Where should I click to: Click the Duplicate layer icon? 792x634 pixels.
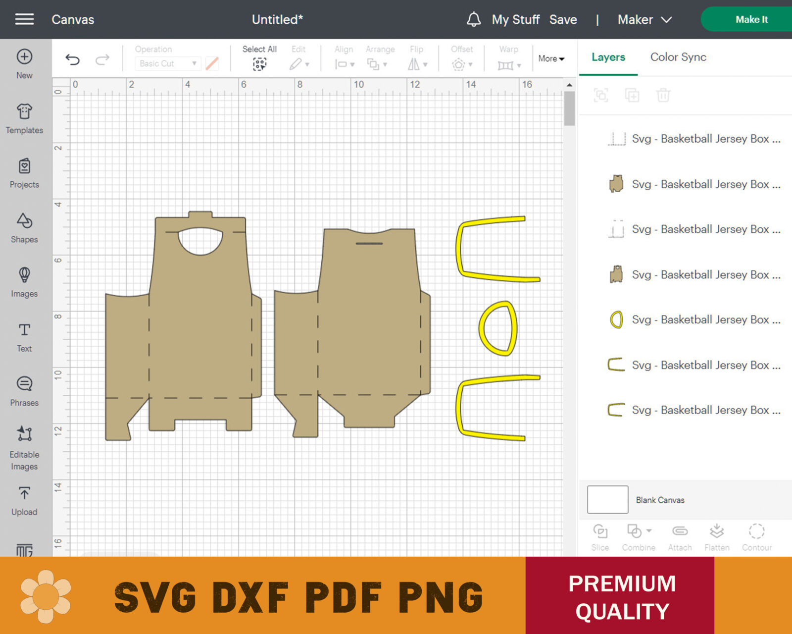pyautogui.click(x=632, y=95)
